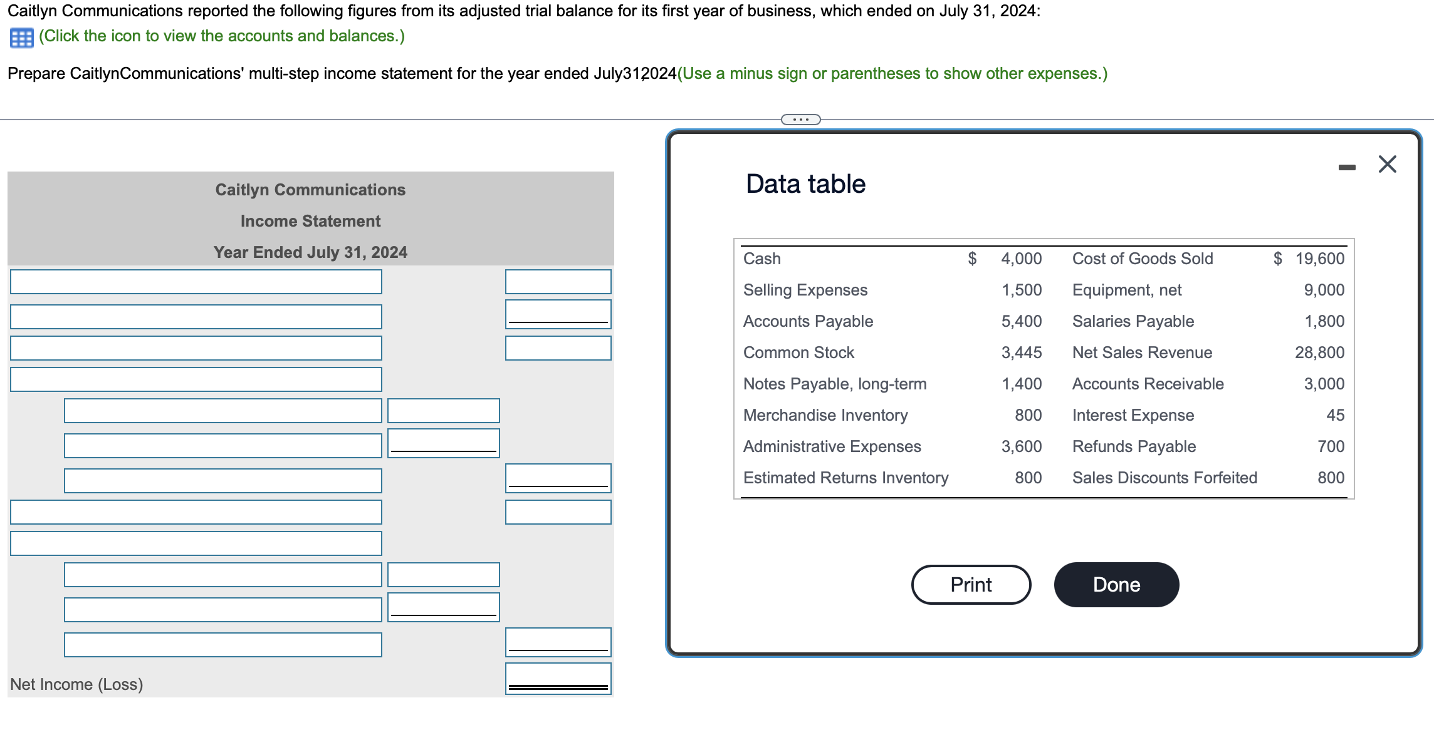Click second row underlined amount box
Viewport: 1434px width, 740px height.
(x=558, y=313)
